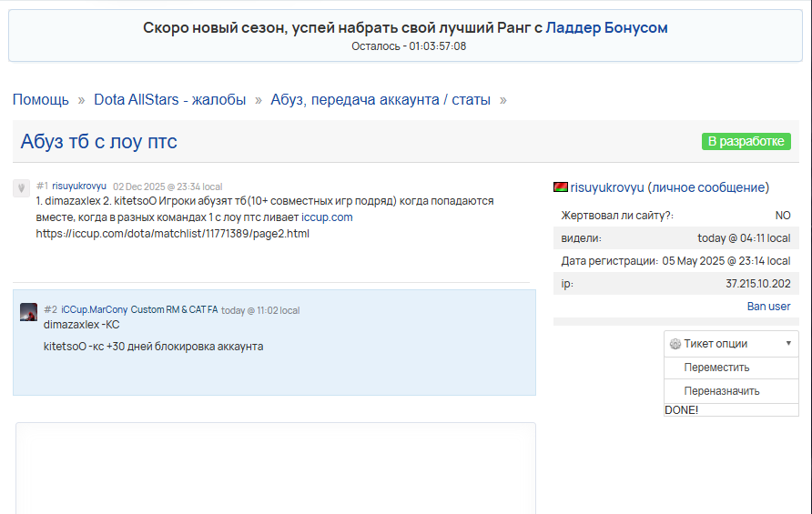Go to Помощь breadcrumb
Screen dimensions: 812x514
(40, 99)
